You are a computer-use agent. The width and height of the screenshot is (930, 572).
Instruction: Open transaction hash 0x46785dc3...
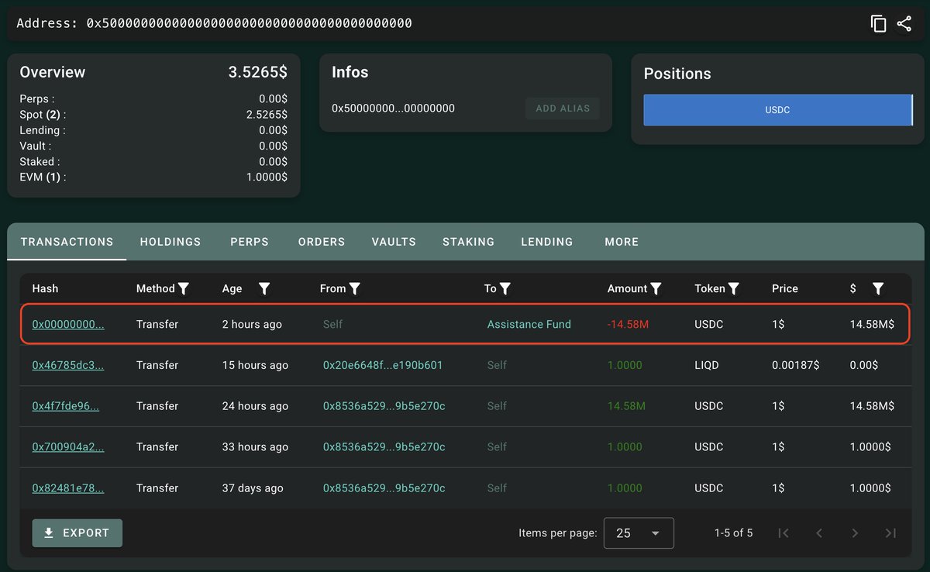[68, 365]
